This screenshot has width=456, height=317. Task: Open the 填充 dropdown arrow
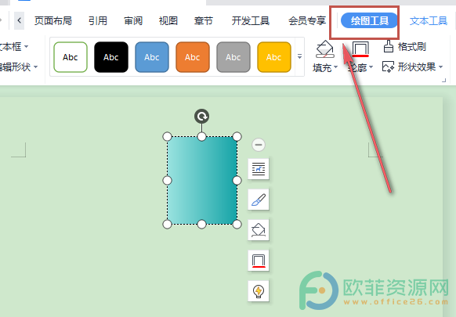(336, 67)
